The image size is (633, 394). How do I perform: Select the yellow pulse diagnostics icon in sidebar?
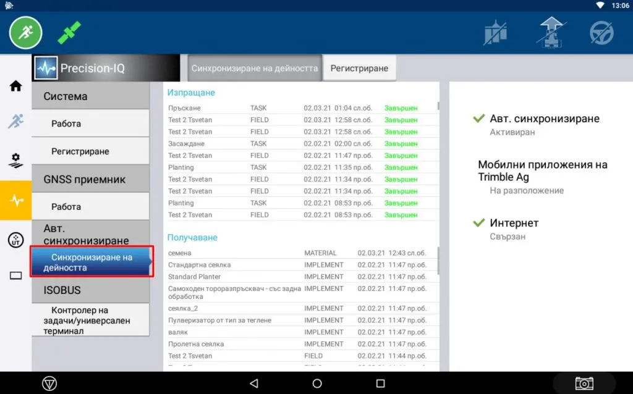15,200
